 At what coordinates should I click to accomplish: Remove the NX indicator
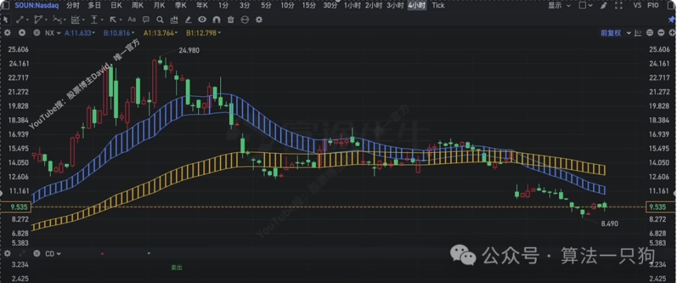click(37, 33)
